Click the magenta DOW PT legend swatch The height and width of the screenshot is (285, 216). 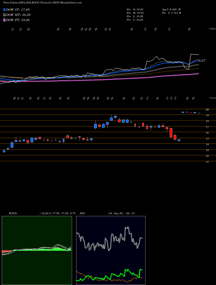(4, 20)
